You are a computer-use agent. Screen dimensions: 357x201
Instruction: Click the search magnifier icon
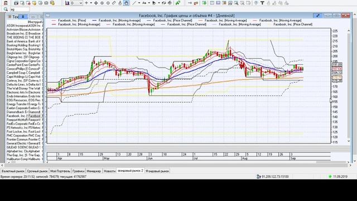pos(6,9)
